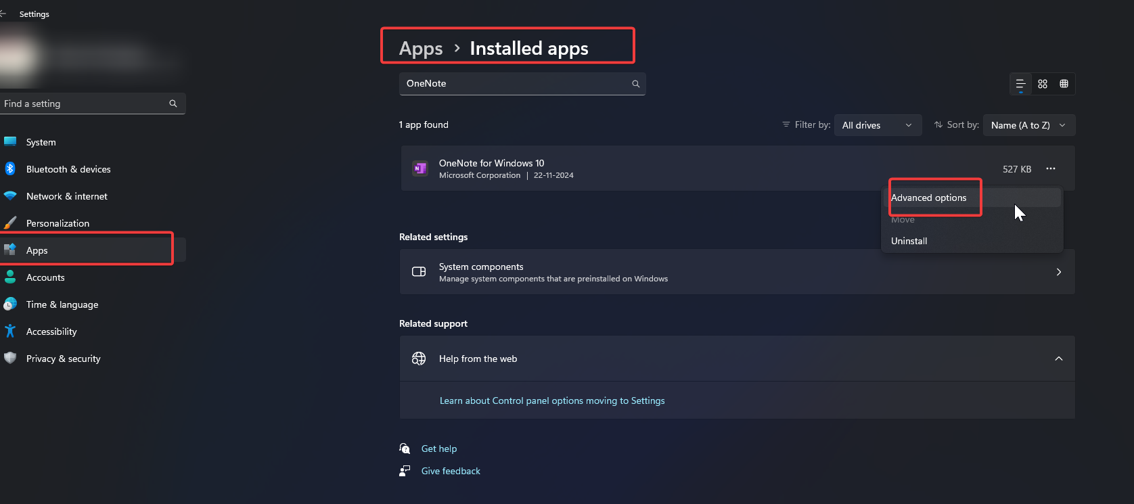Image resolution: width=1134 pixels, height=504 pixels.
Task: Open the Filter by All drives dropdown
Action: pyautogui.click(x=878, y=125)
